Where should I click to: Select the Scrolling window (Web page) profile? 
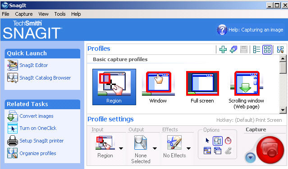pyautogui.click(x=246, y=90)
